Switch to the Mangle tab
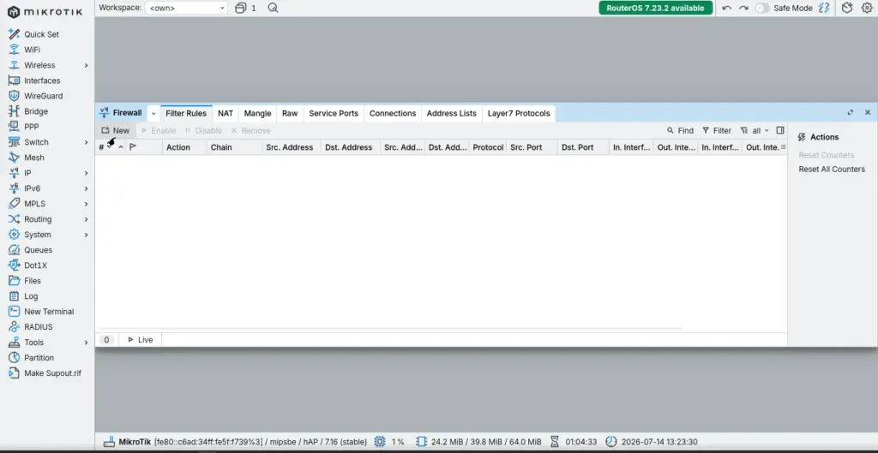878x453 pixels. 257,113
